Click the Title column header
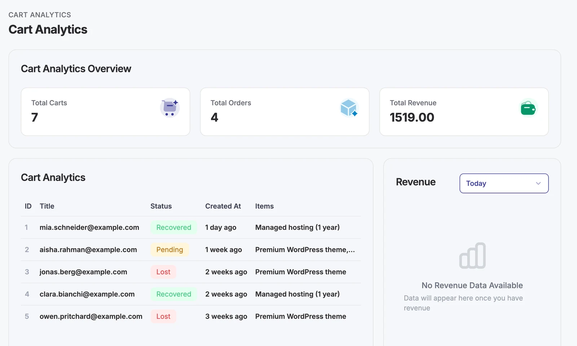 [x=47, y=206]
